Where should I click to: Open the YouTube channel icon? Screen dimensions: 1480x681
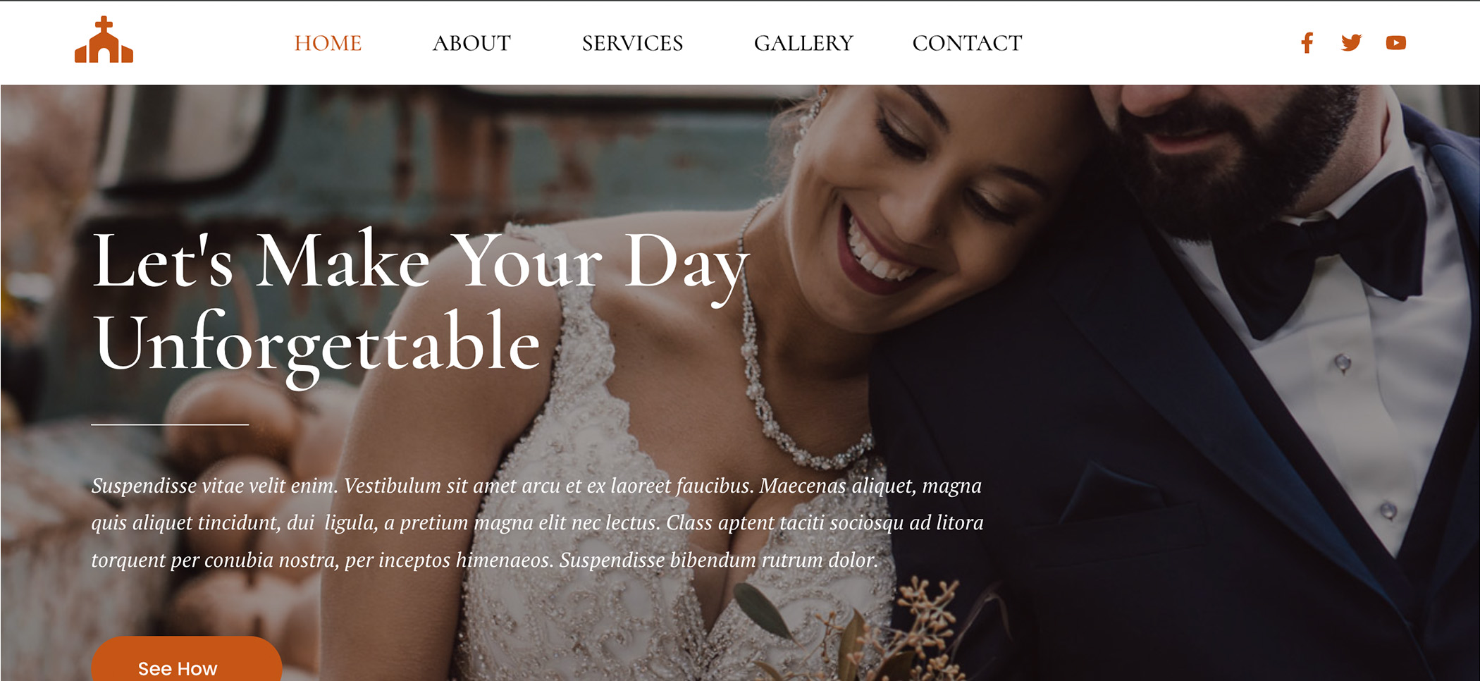coord(1395,43)
